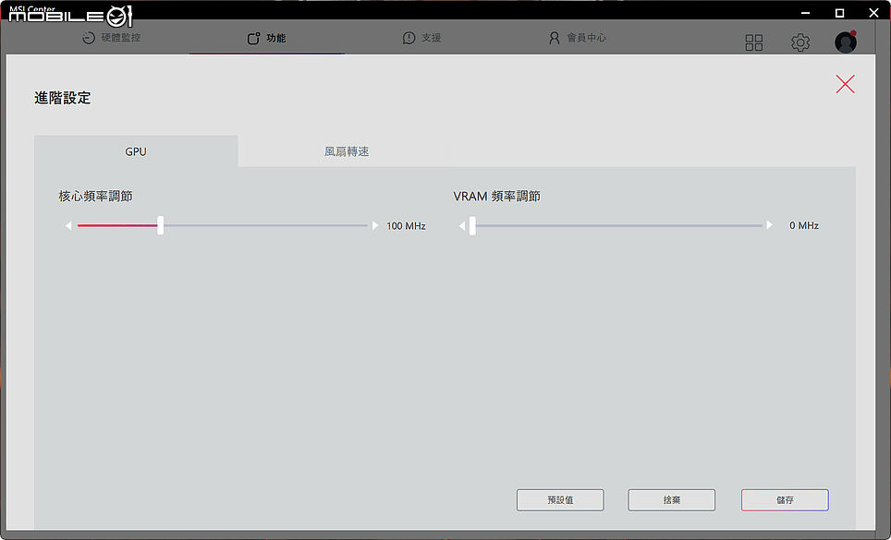Click the 儲存 save button
This screenshot has height=540, width=891.
pos(785,499)
